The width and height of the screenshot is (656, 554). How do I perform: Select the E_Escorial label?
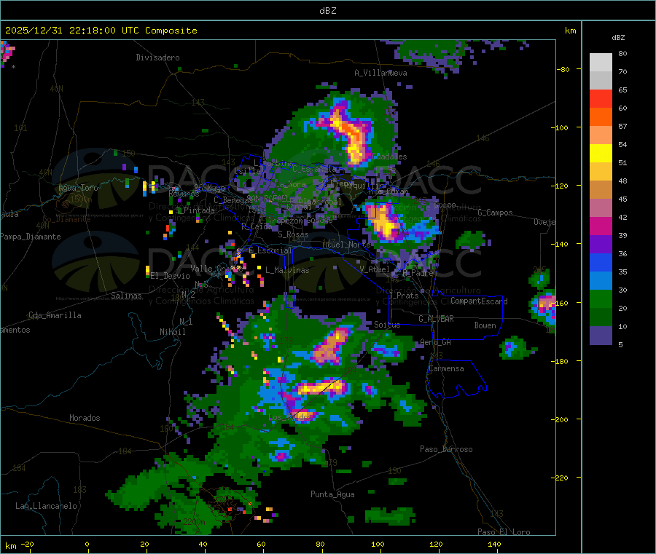tap(270, 250)
